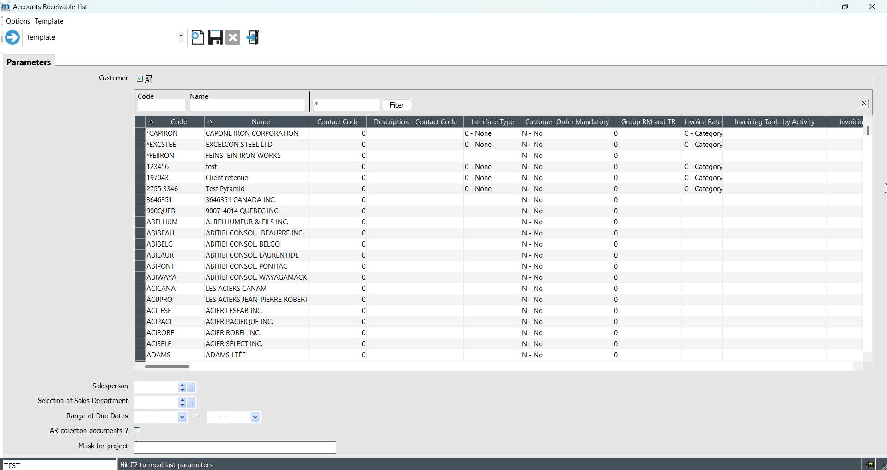Click the pin icon in status bar
Viewport: 887px width, 470px height.
click(x=869, y=464)
